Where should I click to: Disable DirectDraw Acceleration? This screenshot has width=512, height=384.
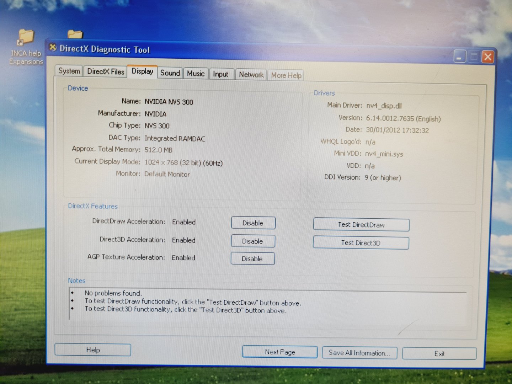tap(253, 223)
